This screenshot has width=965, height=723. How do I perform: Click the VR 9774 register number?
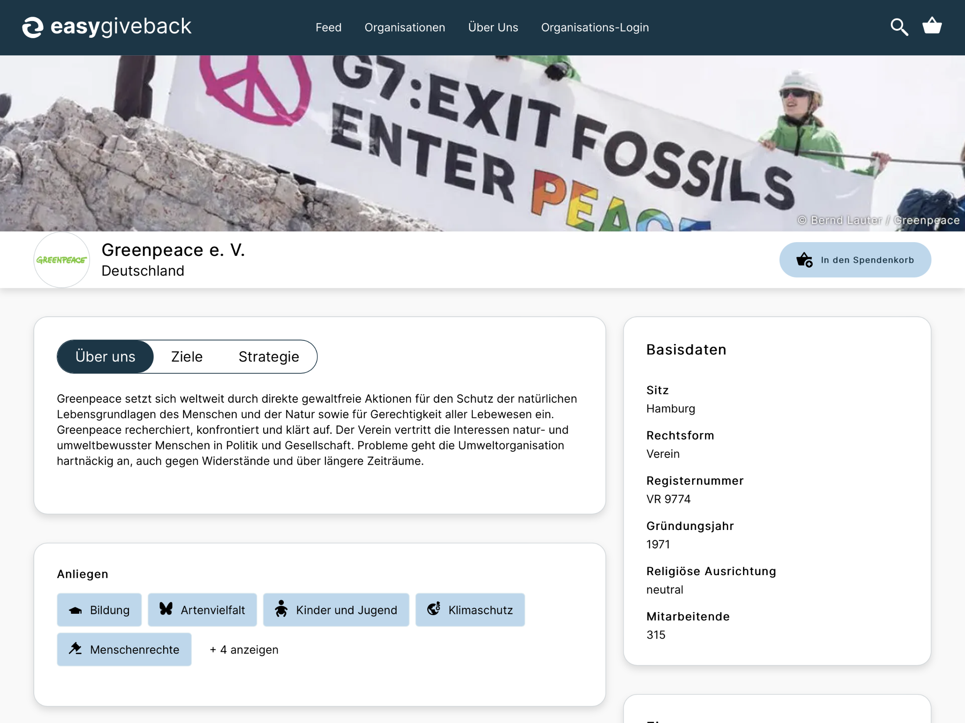point(668,499)
